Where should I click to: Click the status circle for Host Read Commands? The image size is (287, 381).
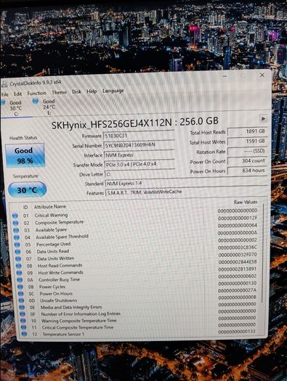tap(19, 266)
